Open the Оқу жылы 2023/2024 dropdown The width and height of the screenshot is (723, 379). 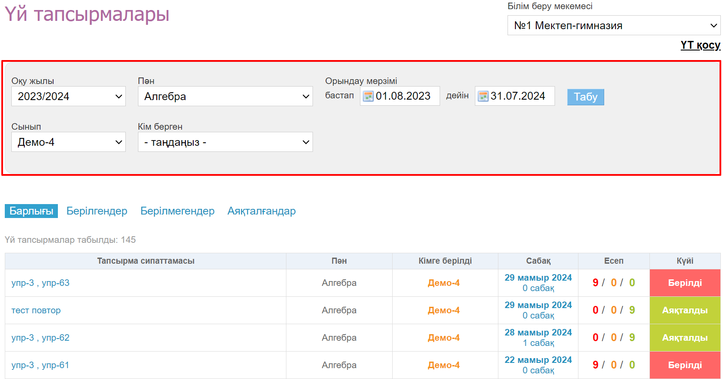click(x=68, y=96)
